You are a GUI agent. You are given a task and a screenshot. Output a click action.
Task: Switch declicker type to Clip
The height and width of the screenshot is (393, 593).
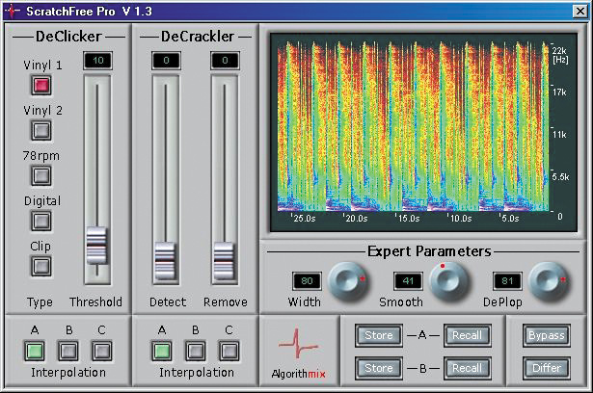(41, 265)
